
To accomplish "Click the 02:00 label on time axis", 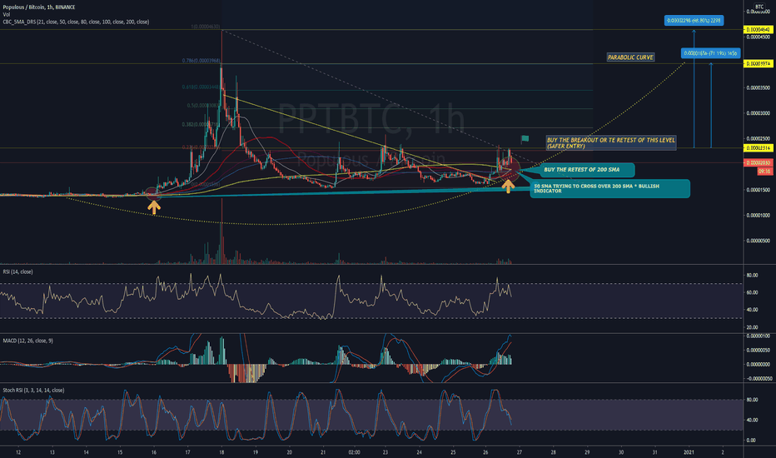I will tap(354, 452).
